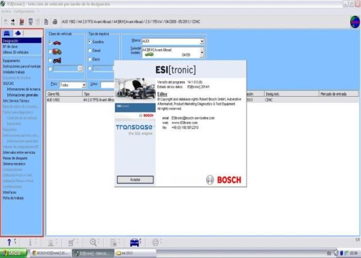361x258 pixels.
Task: Click the ESI[tronic] Selecció… taskbar item
Action: click(93, 253)
